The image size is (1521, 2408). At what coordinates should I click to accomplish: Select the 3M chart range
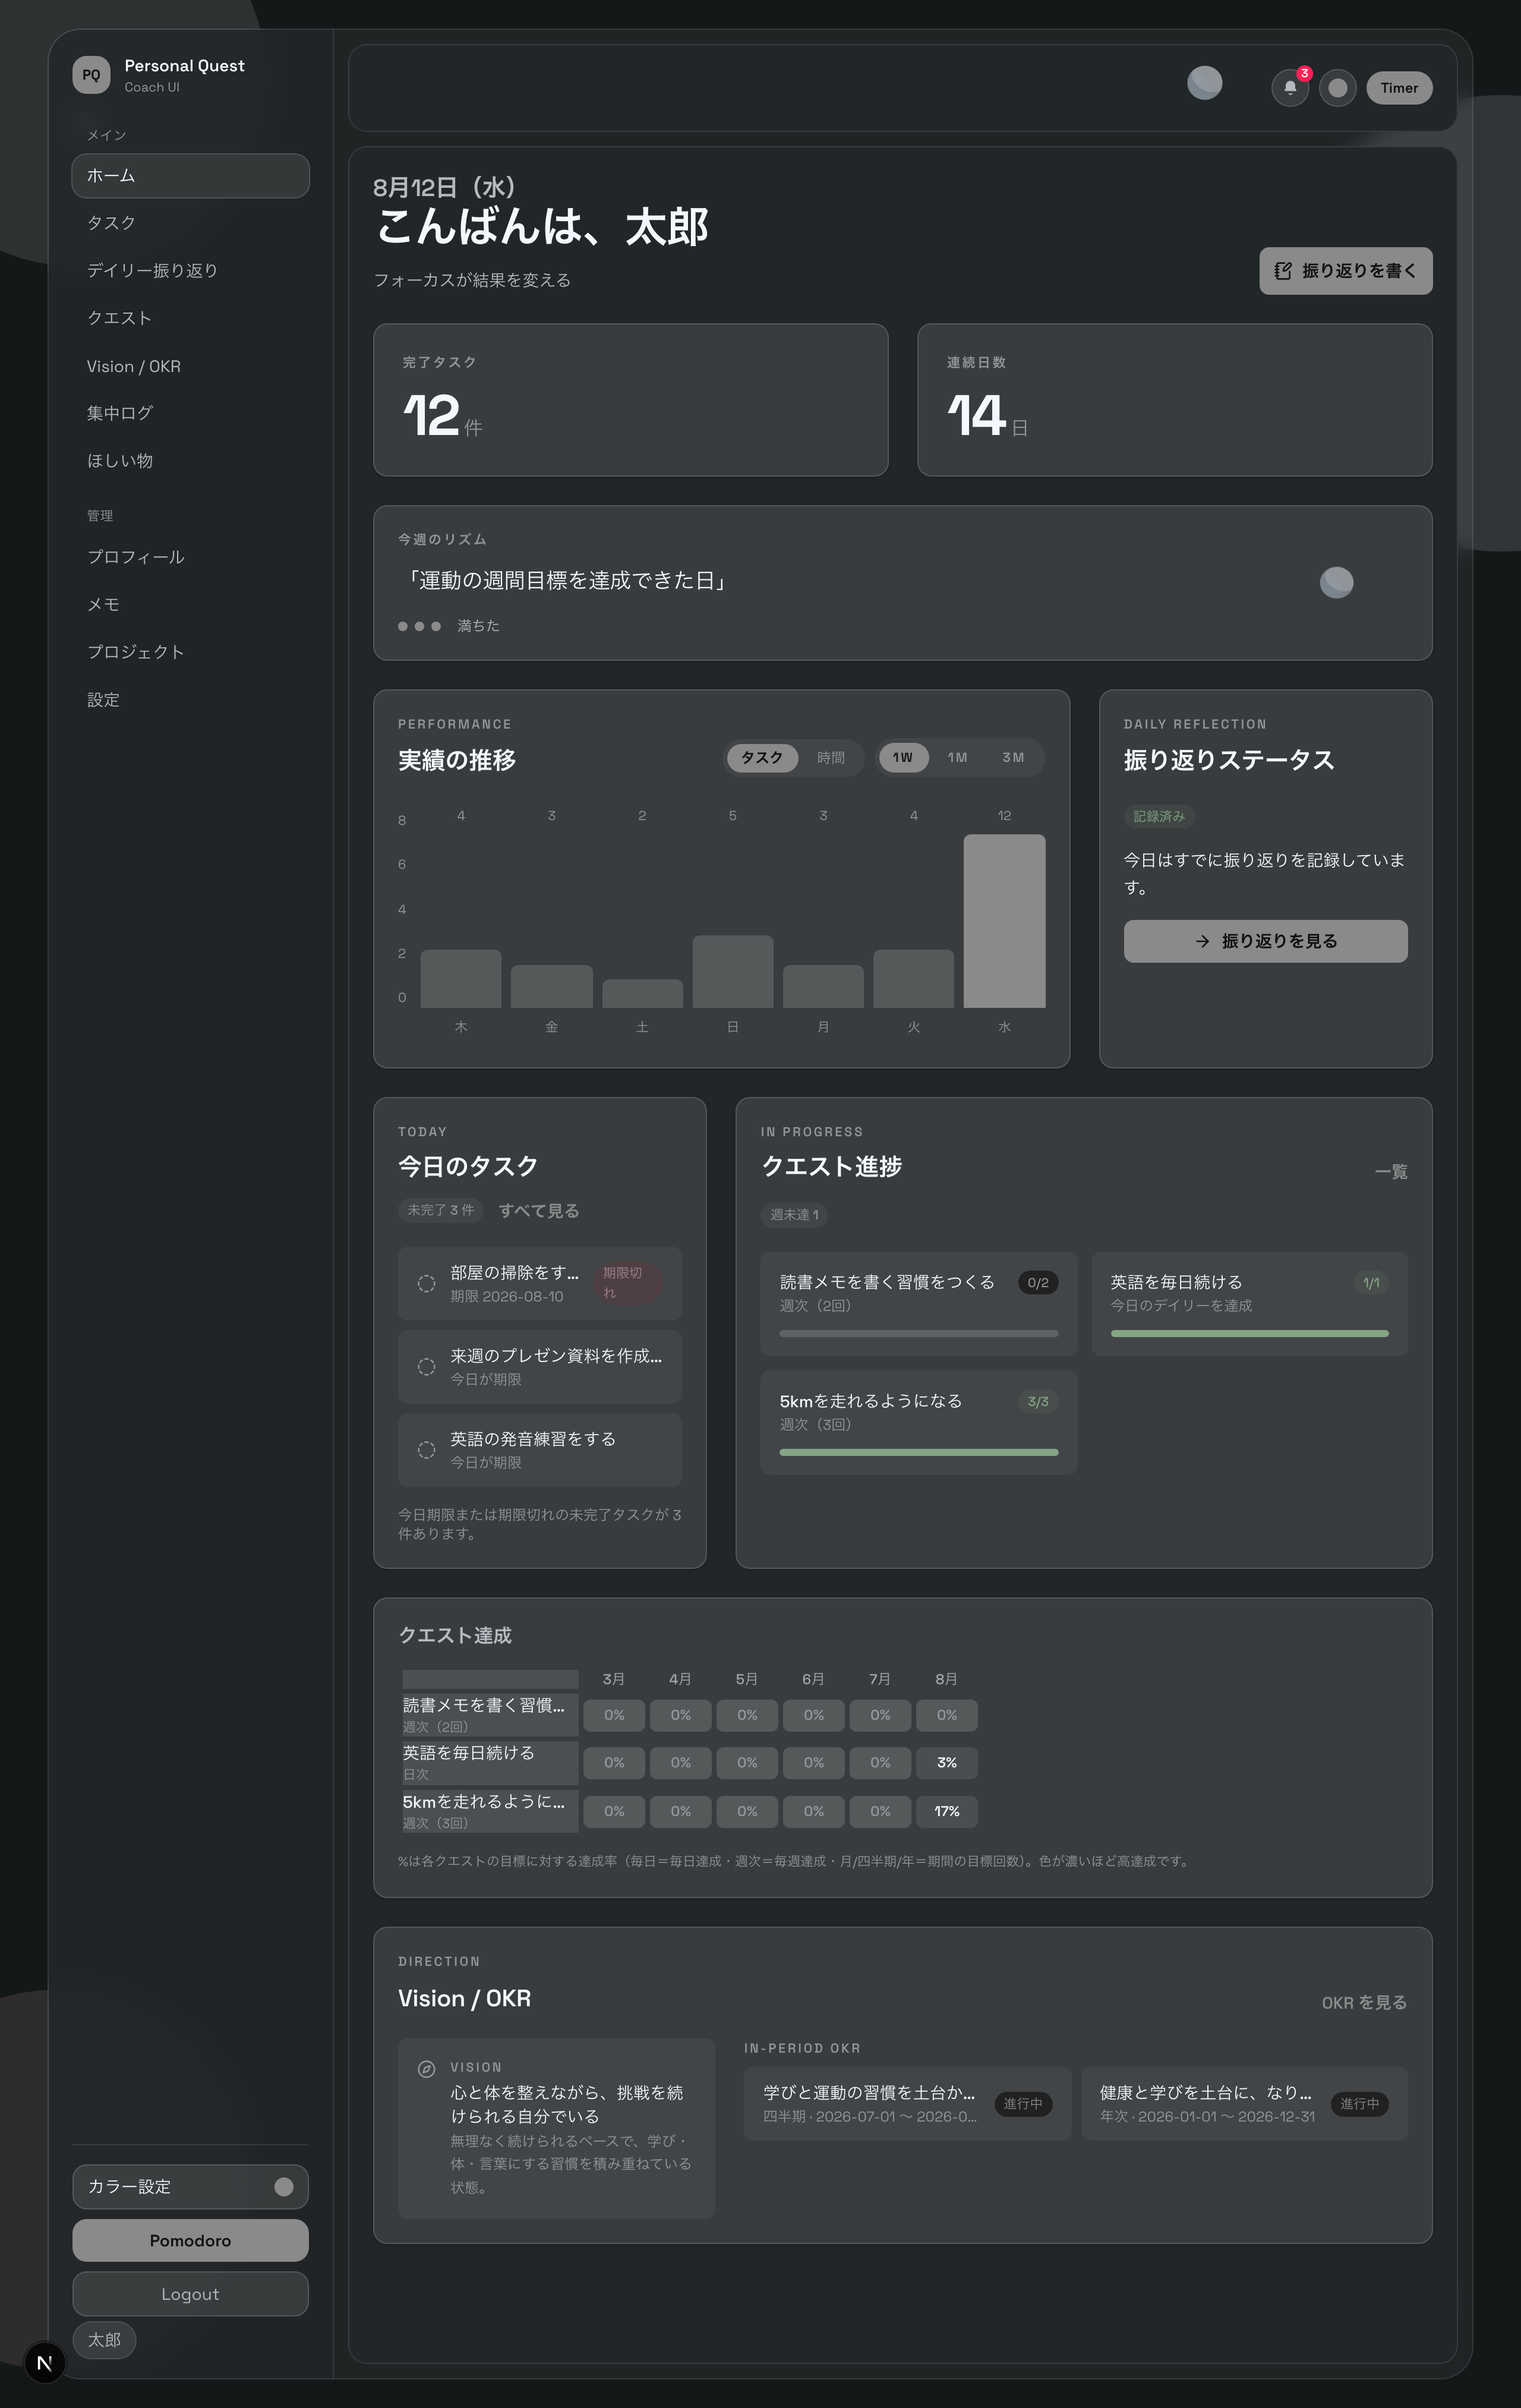click(x=1013, y=758)
